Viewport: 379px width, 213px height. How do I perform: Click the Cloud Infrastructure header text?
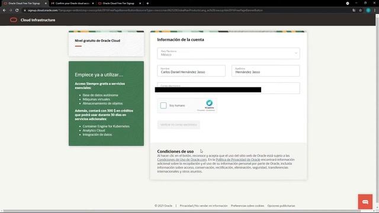[x=38, y=20]
